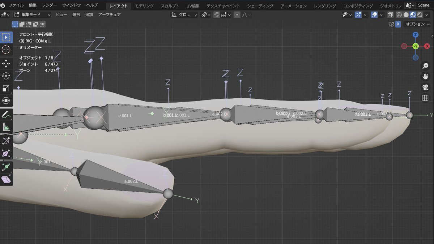Toggle camera view icon
Image resolution: width=434 pixels, height=244 pixels.
(425, 87)
